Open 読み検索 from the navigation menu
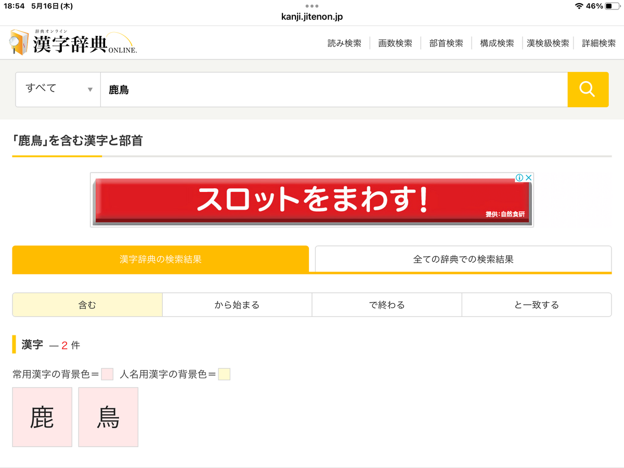Image resolution: width=624 pixels, height=468 pixels. click(x=344, y=44)
